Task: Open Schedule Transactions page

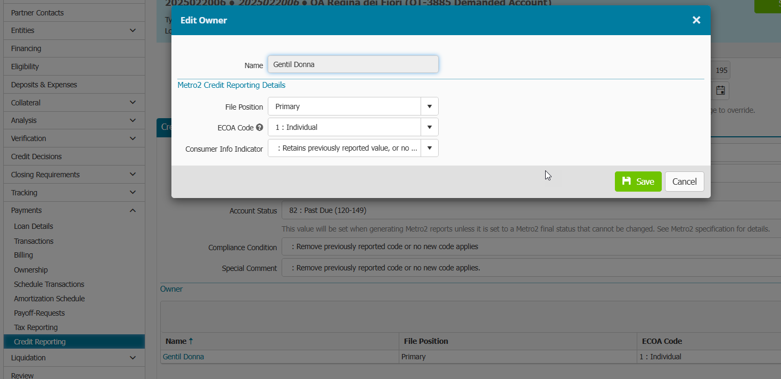Action: pos(49,284)
